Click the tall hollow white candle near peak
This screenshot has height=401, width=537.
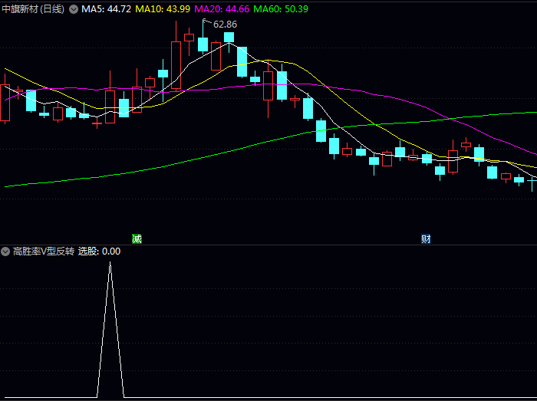(x=176, y=66)
